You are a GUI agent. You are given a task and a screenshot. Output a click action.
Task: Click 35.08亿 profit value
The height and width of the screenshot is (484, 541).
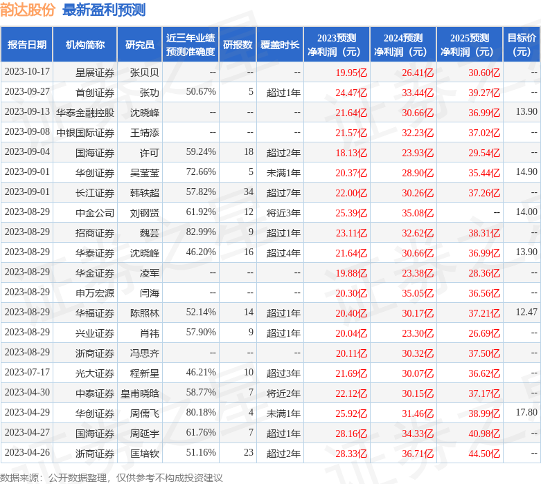[418, 213]
